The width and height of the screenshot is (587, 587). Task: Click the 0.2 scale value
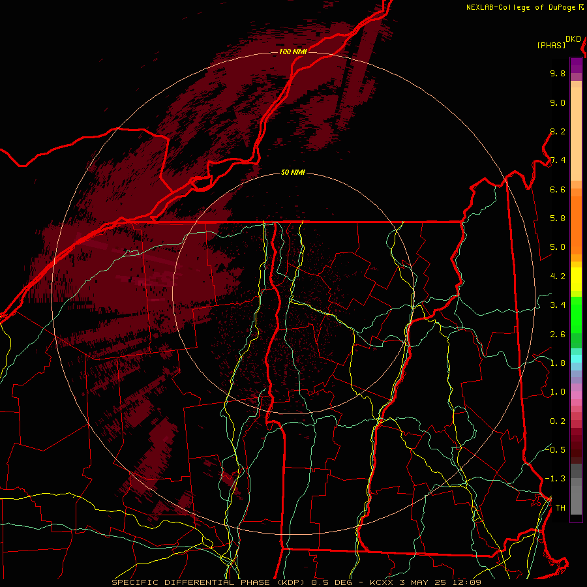click(558, 421)
